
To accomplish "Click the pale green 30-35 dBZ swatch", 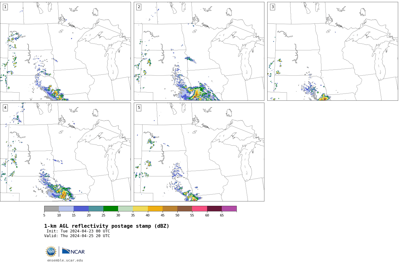I will [x=125, y=209].
